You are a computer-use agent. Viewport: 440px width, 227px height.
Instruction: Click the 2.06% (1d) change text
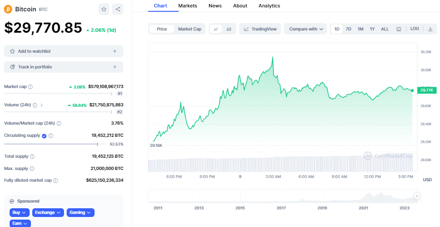tap(101, 30)
